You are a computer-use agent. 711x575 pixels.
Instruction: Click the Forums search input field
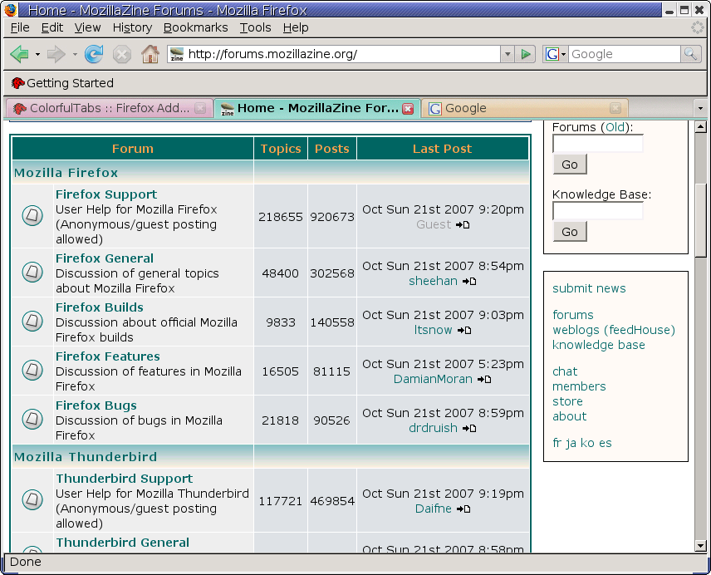(598, 144)
